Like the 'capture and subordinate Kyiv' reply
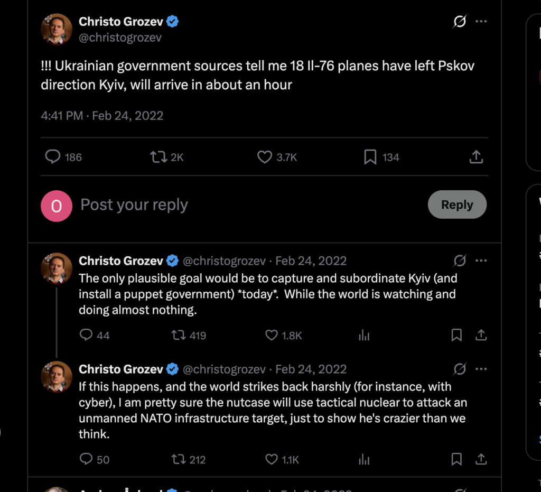Screen dimensions: 541x492 click(x=272, y=335)
